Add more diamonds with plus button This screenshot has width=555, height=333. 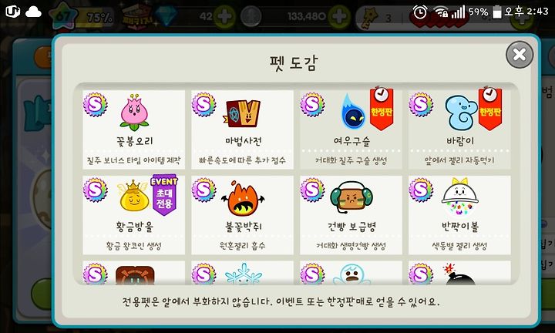[x=224, y=16]
